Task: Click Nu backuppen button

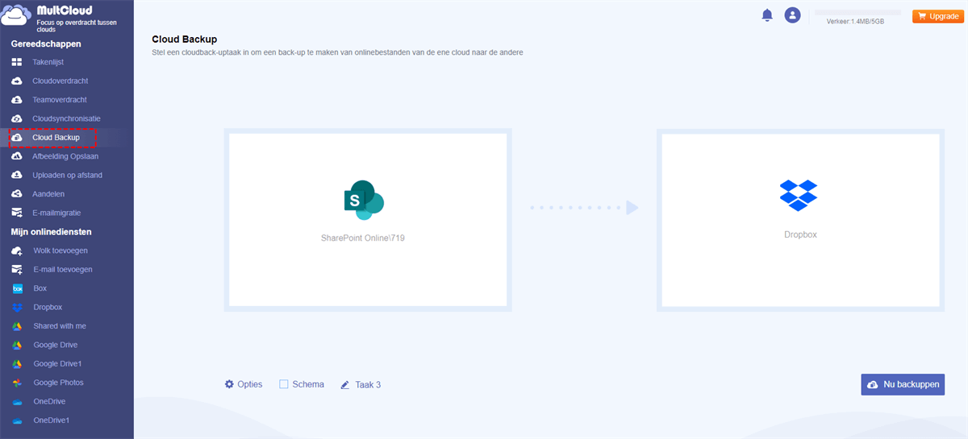Action: point(903,385)
